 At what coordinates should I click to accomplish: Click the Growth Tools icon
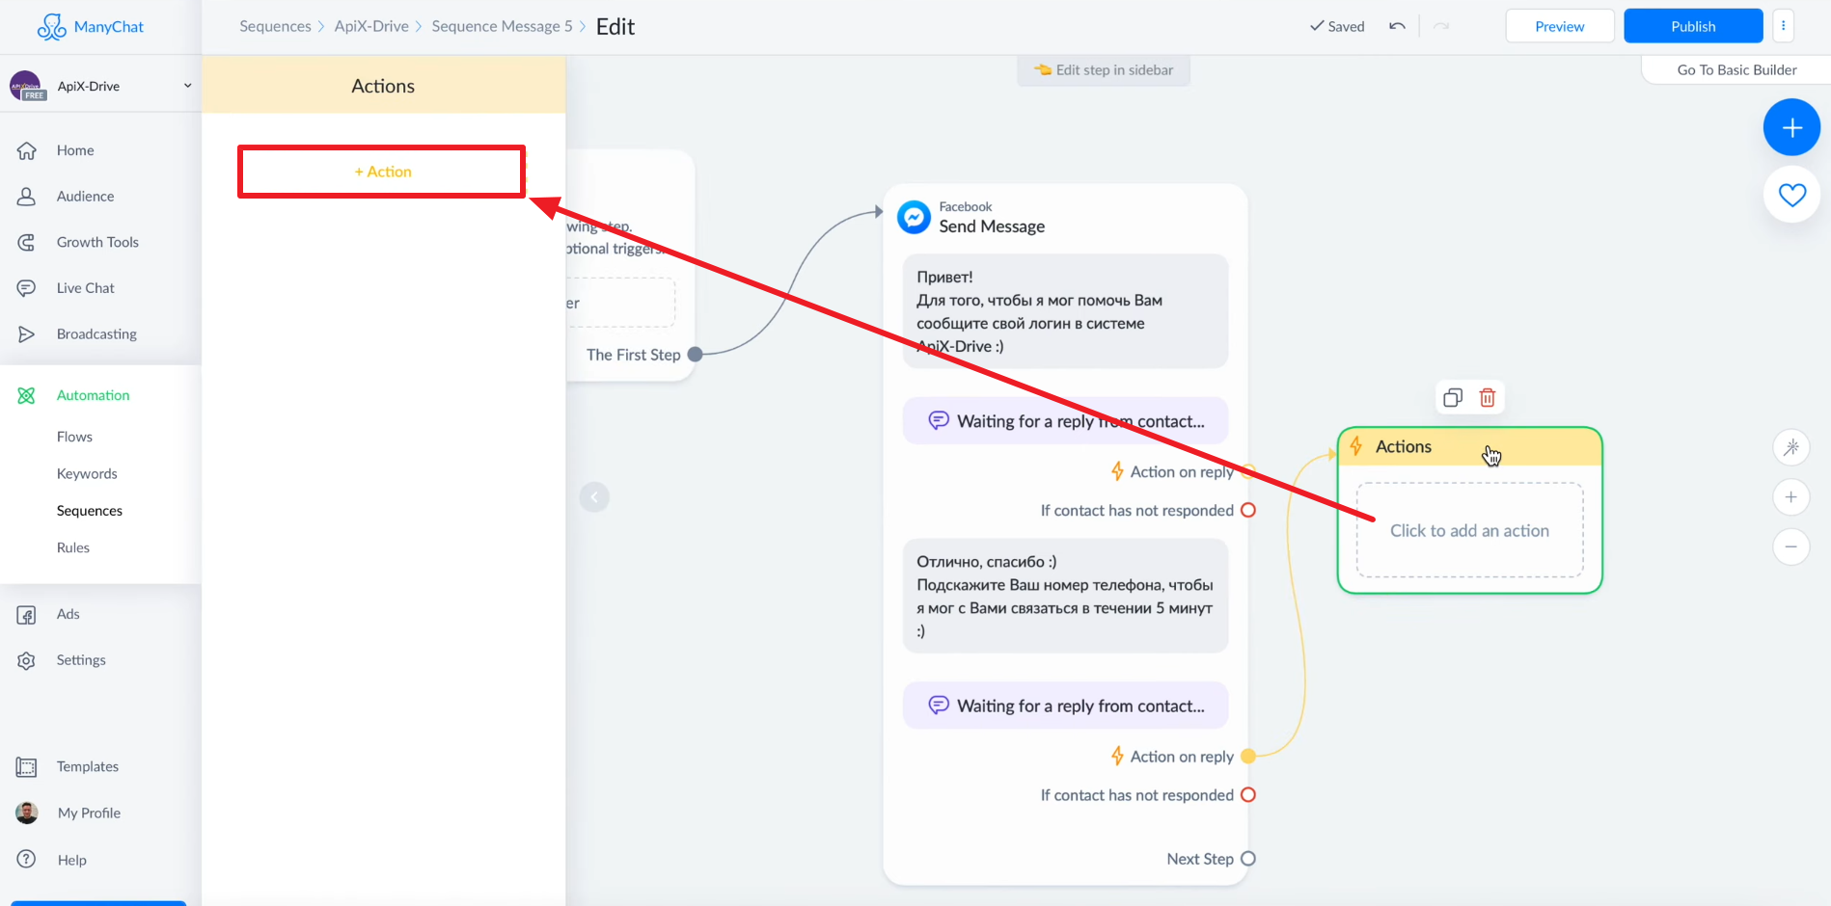coord(26,242)
